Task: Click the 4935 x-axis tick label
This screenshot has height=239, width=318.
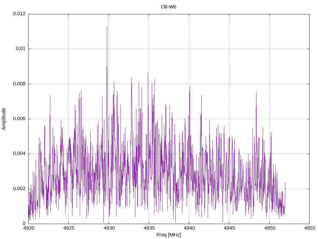Action: 149,228
